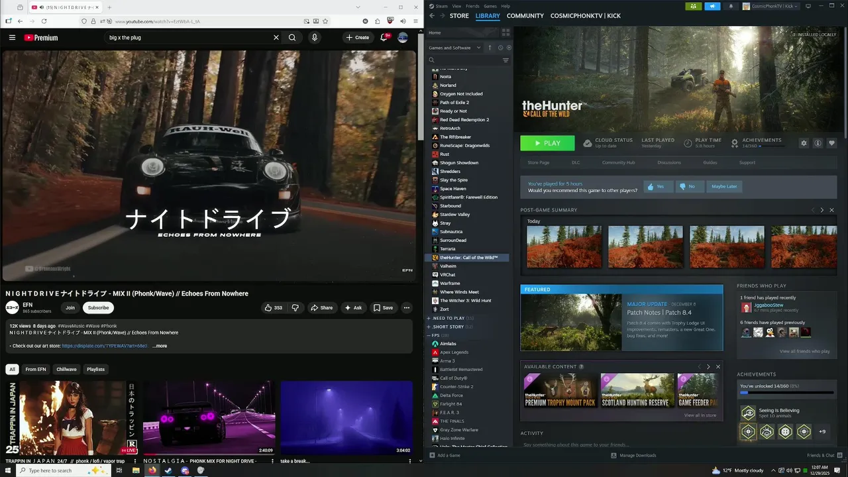Open Steam friends activity green button
This screenshot has width=848, height=477.
click(693, 6)
